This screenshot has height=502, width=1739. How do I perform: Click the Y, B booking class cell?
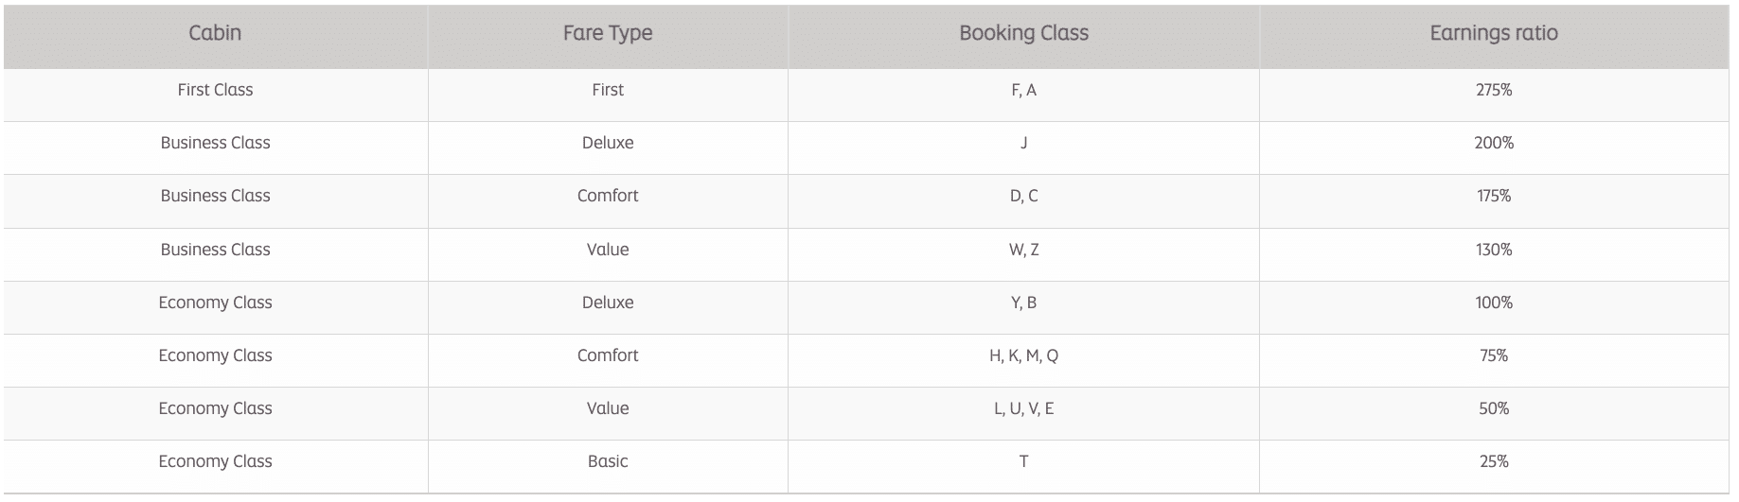pyautogui.click(x=1023, y=303)
